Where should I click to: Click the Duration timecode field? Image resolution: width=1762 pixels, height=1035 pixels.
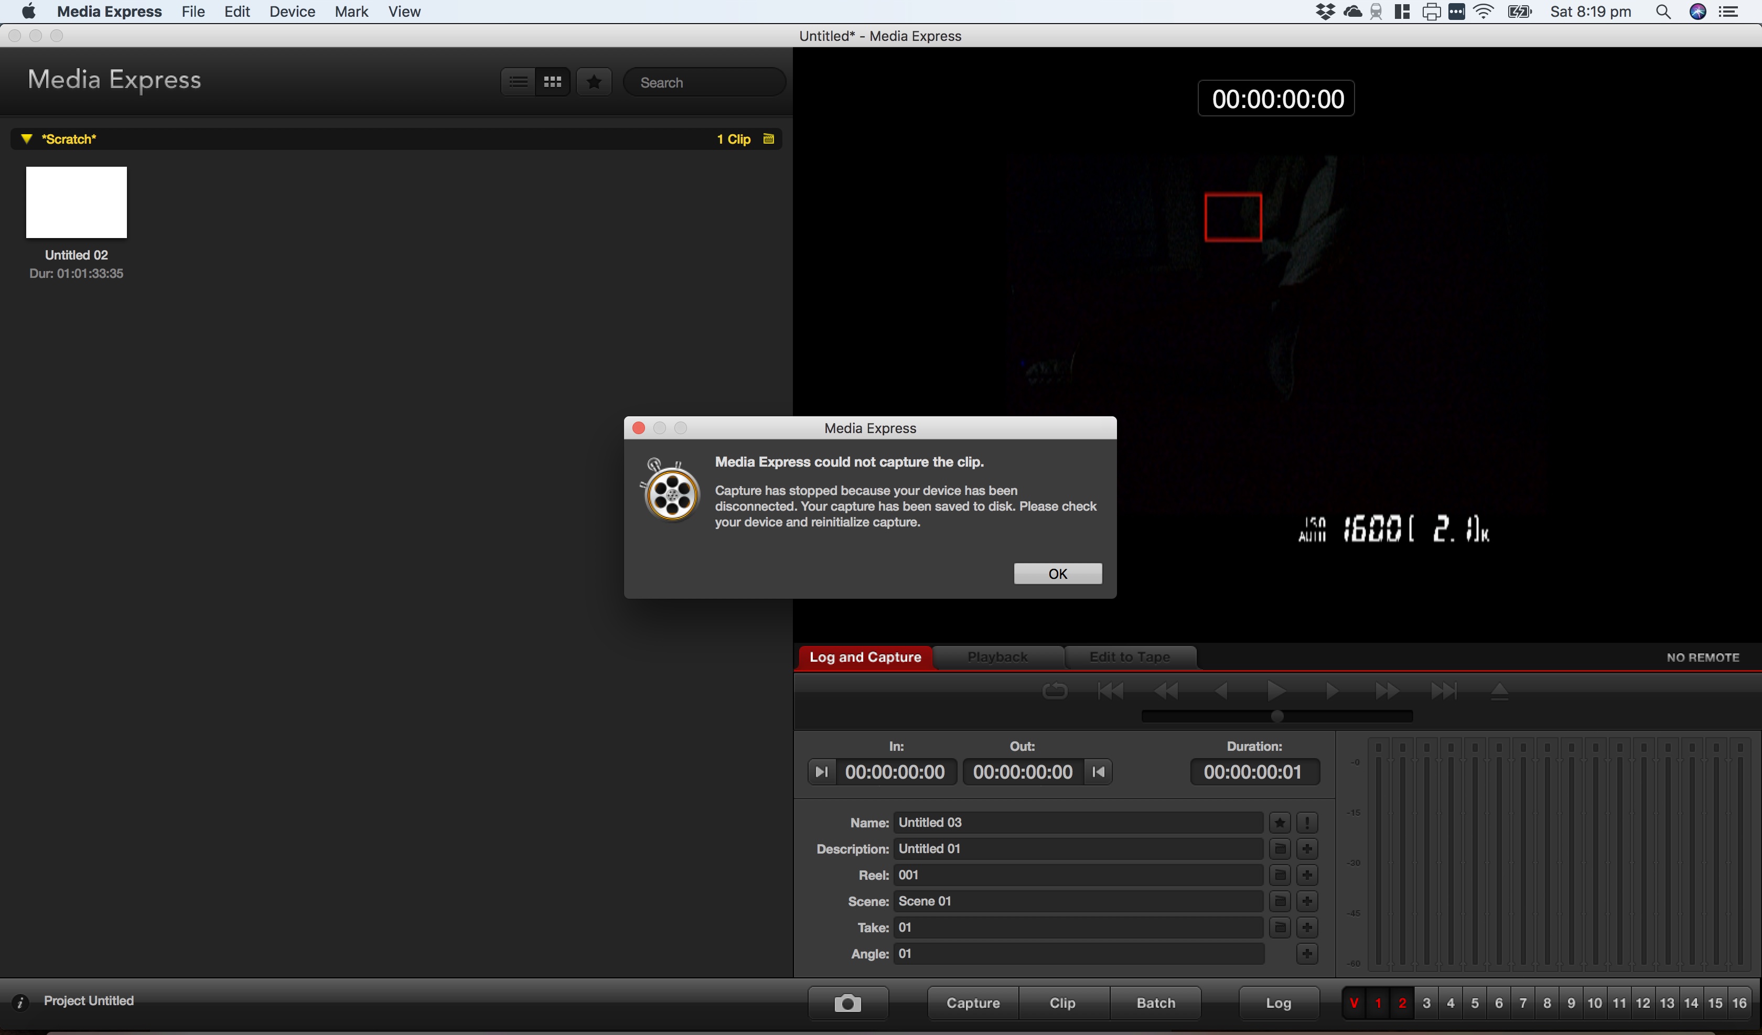point(1254,772)
